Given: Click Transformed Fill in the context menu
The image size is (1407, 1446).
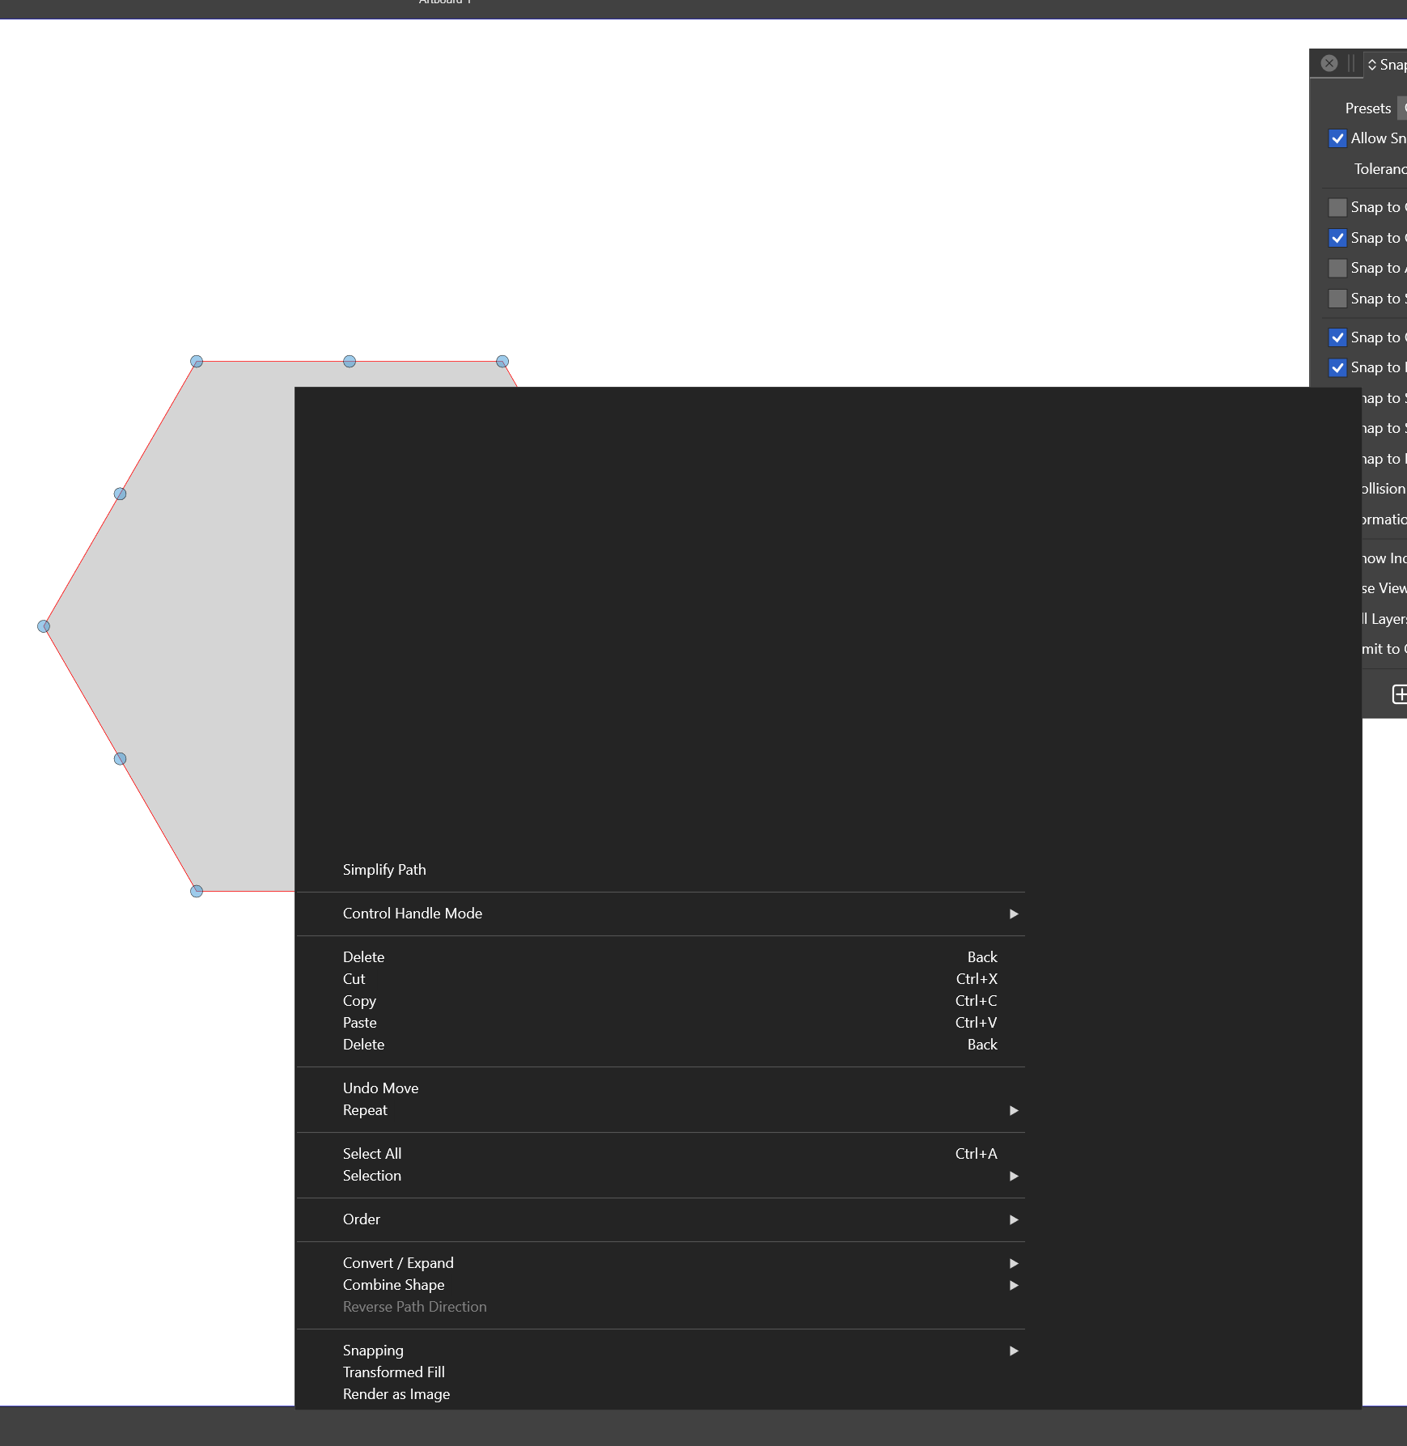Looking at the screenshot, I should (x=394, y=1372).
